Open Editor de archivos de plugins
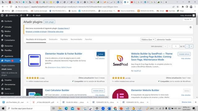The width and height of the screenshot is (198, 111). [9, 74]
